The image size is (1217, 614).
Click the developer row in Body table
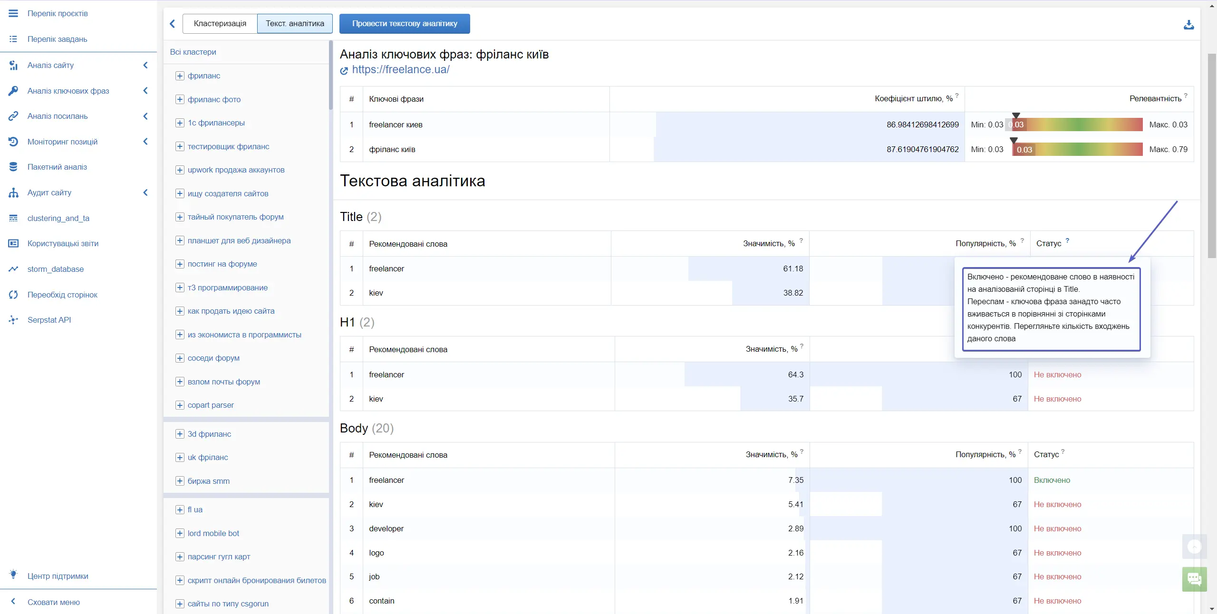coord(766,528)
